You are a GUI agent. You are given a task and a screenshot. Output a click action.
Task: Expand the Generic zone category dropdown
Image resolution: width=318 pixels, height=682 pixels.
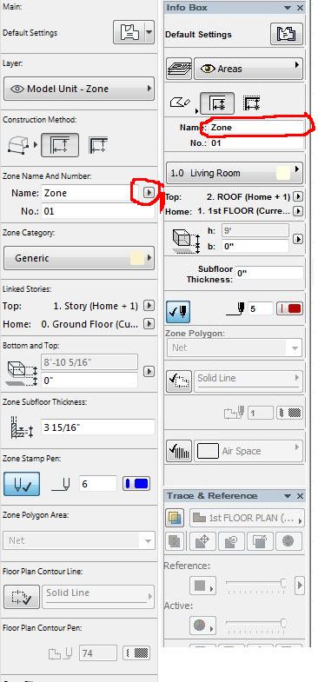79,258
